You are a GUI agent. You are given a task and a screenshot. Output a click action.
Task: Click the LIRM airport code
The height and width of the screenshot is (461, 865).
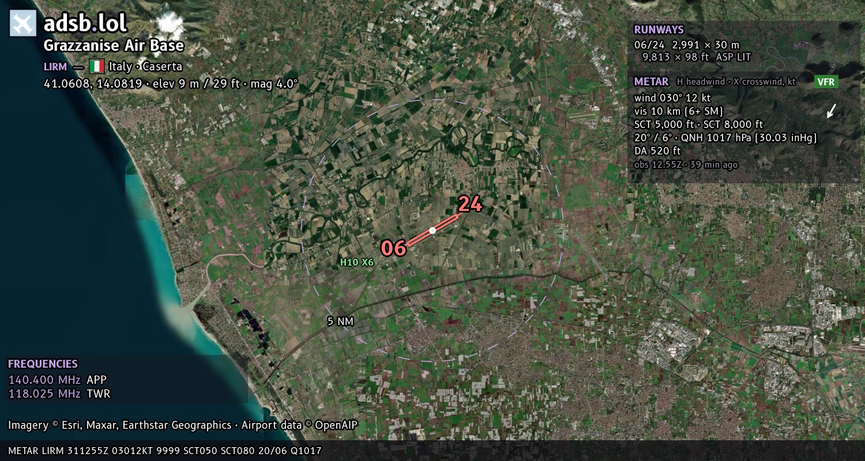[x=55, y=67]
